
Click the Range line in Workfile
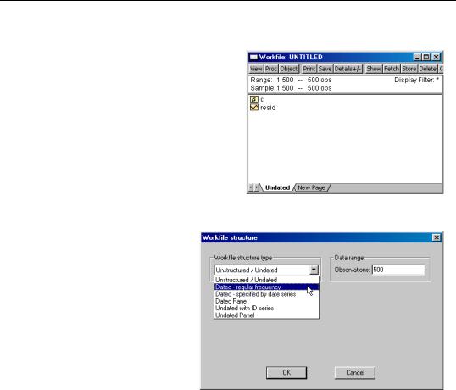click(x=291, y=80)
